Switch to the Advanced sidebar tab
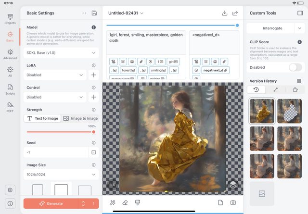The width and height of the screenshot is (308, 214). coord(10,54)
